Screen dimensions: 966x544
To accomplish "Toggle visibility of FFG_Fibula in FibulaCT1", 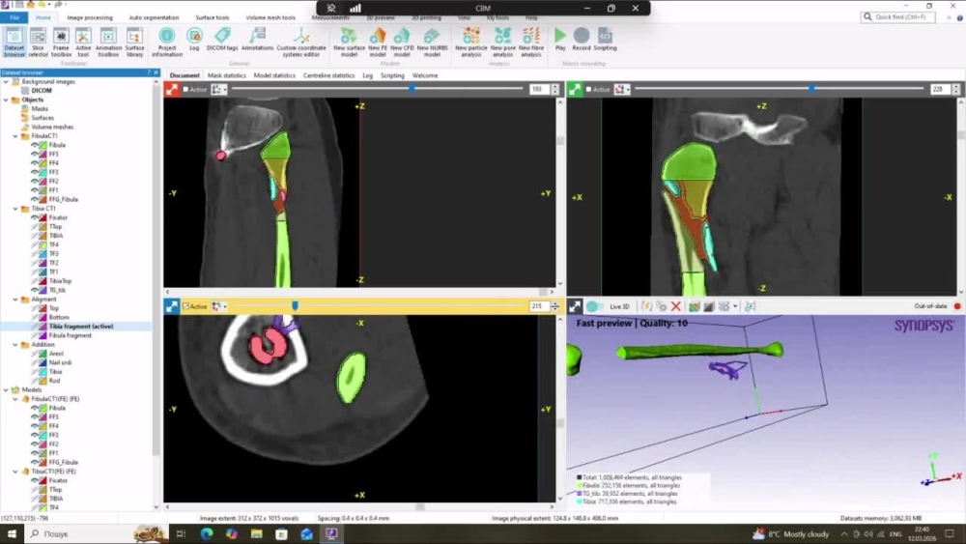I will [x=35, y=200].
